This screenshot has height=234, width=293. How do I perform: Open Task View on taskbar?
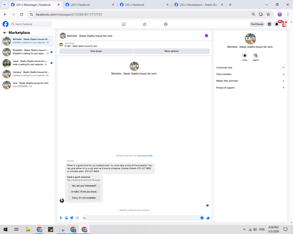pyautogui.click(x=16, y=229)
